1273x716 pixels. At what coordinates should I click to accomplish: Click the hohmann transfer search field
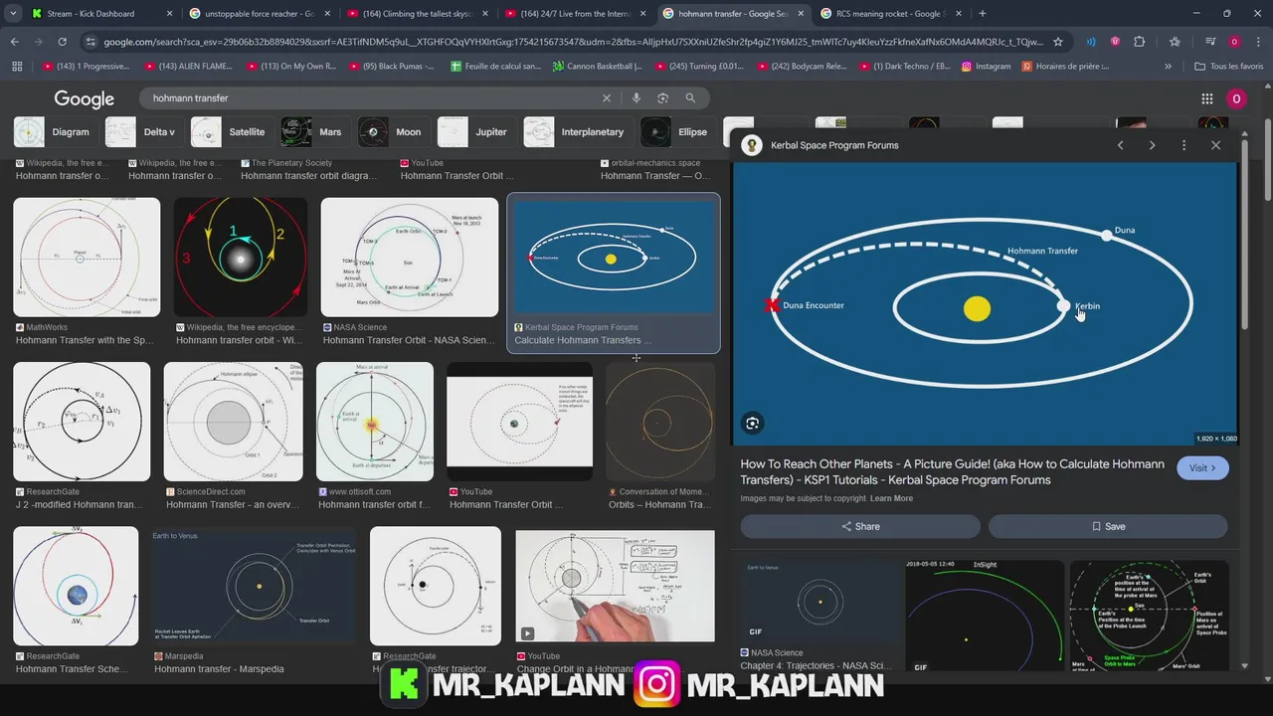click(368, 98)
